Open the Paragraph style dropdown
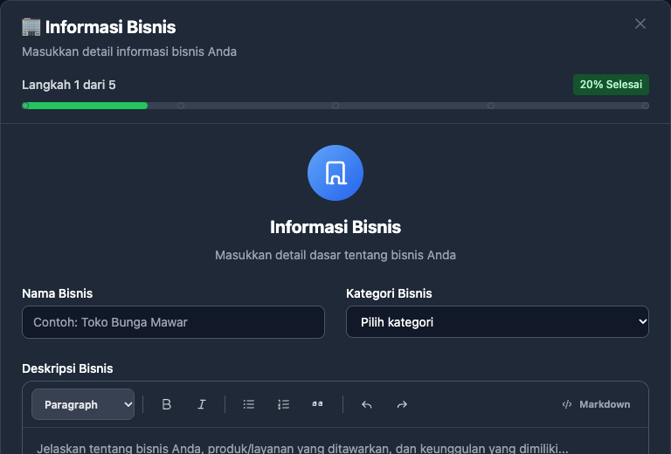Viewport: 671px width, 454px height. pyautogui.click(x=83, y=404)
